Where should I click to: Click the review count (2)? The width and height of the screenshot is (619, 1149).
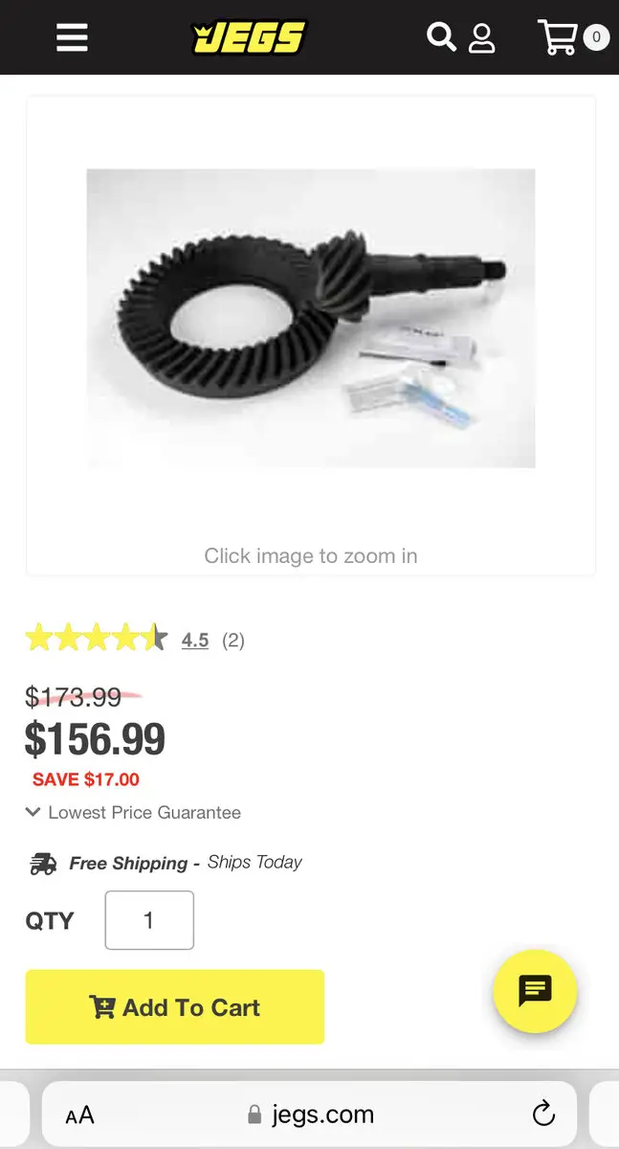(233, 641)
